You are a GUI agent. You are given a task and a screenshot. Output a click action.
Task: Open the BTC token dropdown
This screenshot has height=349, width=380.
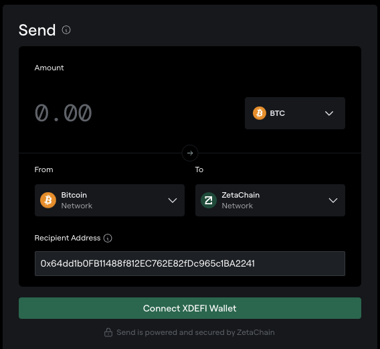295,113
